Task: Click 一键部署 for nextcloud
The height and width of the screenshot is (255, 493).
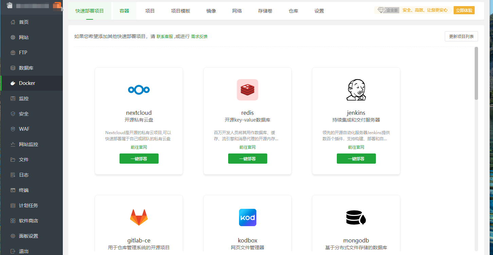Action: coord(139,159)
